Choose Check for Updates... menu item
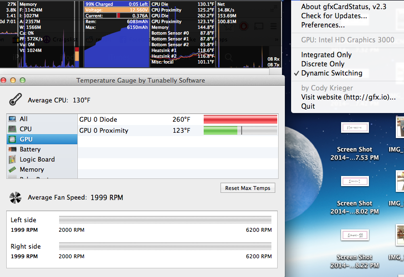This screenshot has height=277, width=404. (334, 16)
